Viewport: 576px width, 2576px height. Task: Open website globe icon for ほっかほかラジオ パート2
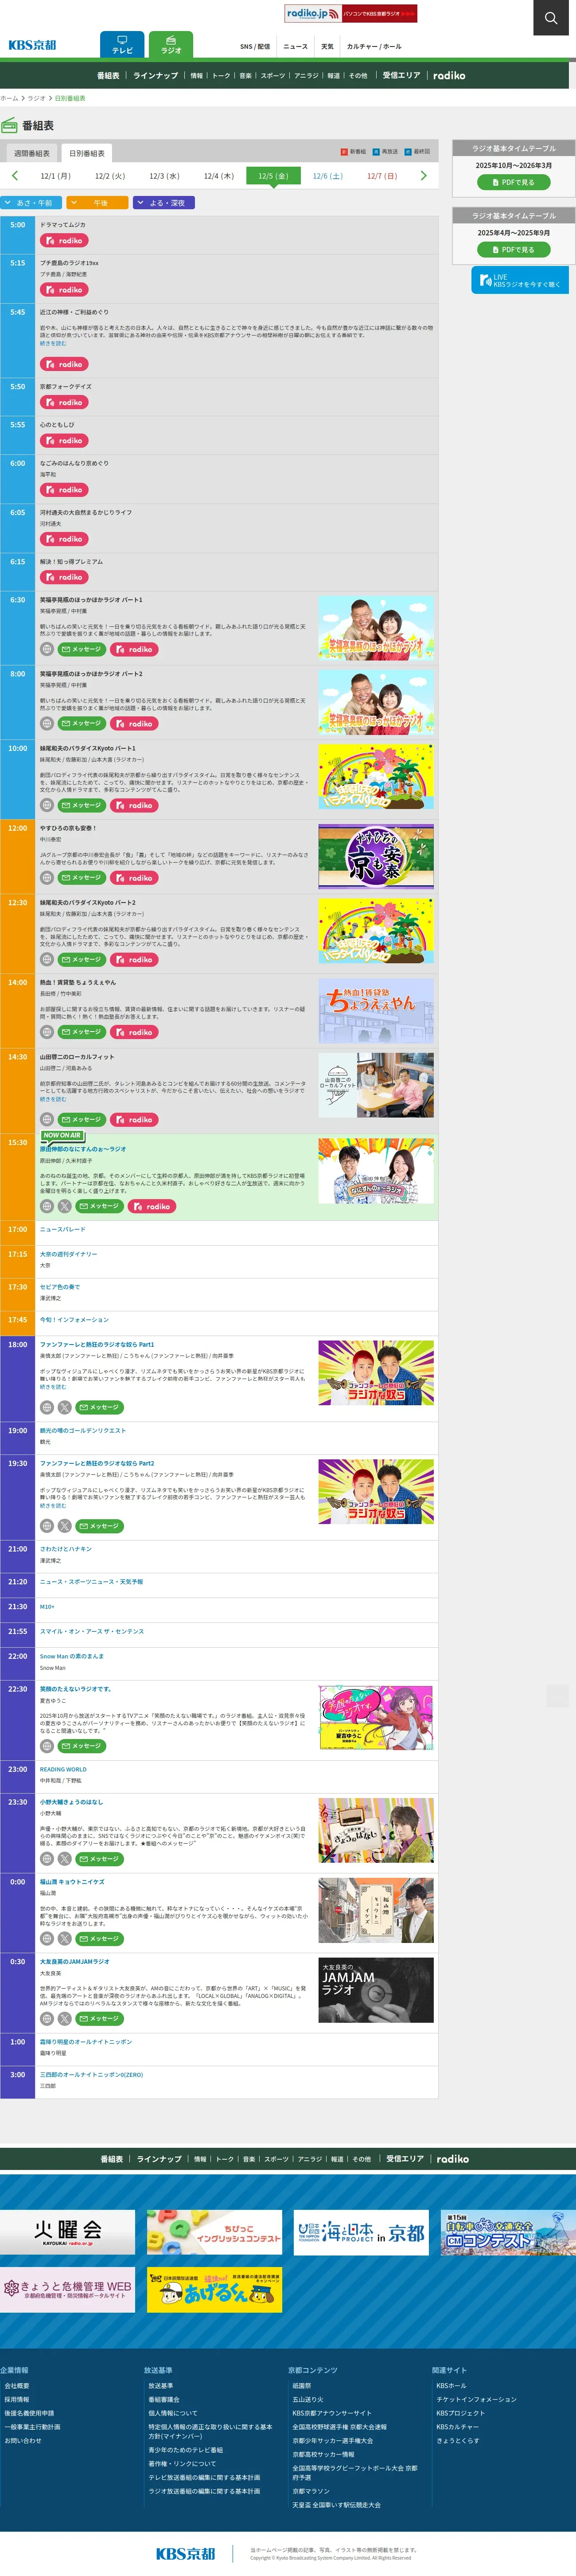click(x=47, y=724)
